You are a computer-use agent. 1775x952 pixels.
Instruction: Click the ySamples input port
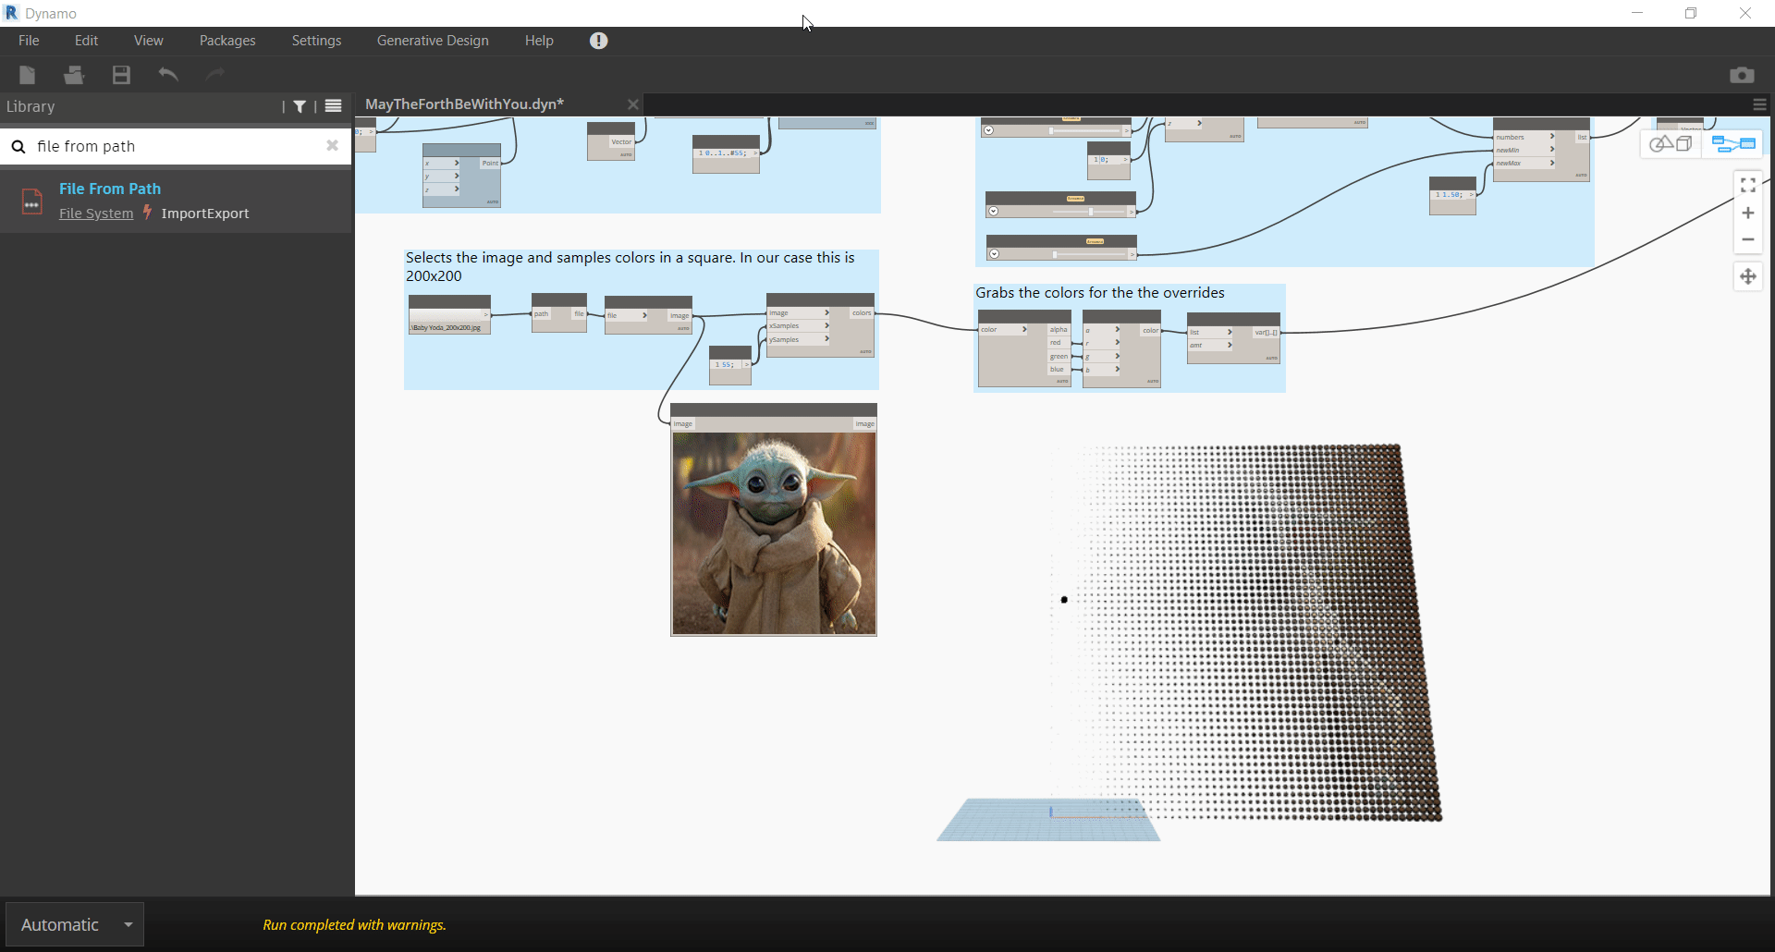(799, 340)
